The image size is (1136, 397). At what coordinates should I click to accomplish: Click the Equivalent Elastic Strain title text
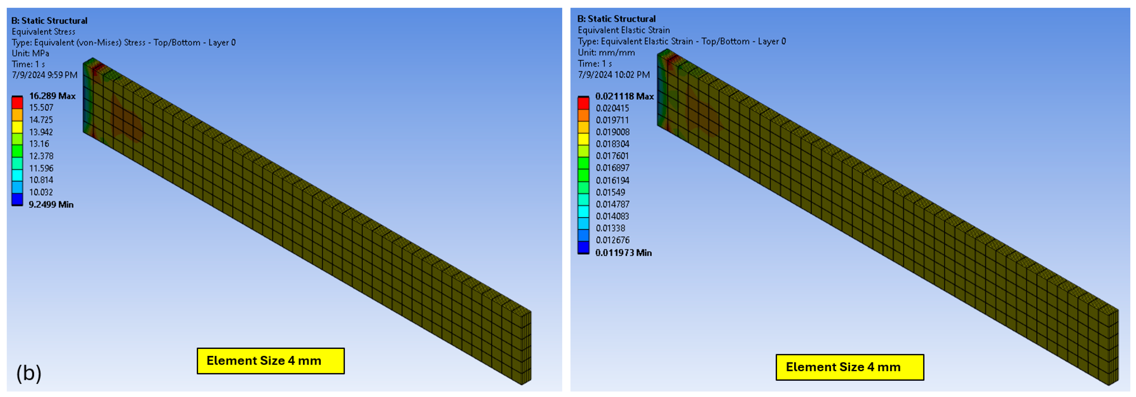pos(623,30)
